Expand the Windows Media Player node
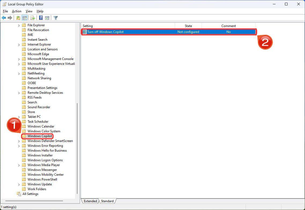305x210 pixels. [19, 165]
